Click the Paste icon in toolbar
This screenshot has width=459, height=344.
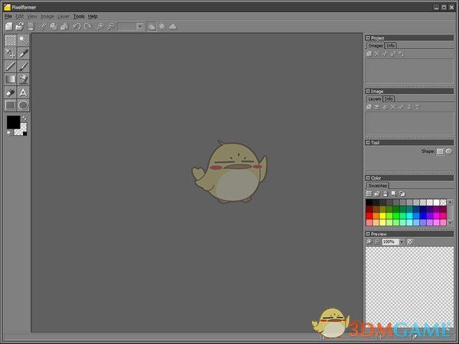point(64,27)
